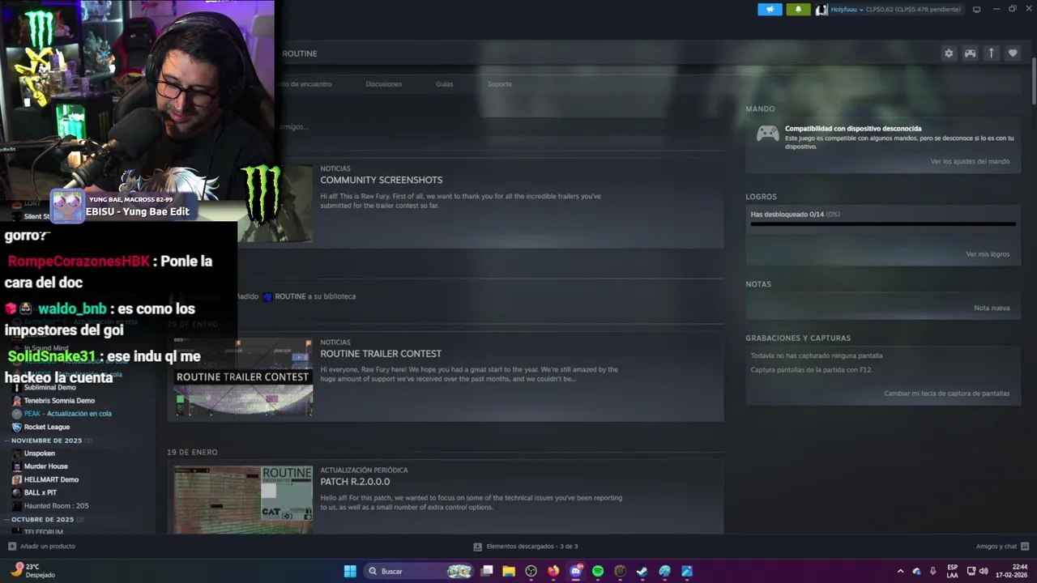Add ROUTINE to favorites heart icon
Screen dimensions: 1037x583
1013,53
